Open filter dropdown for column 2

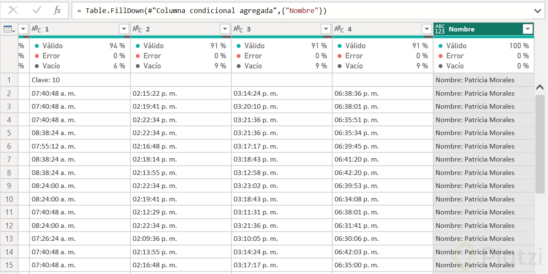pyautogui.click(x=225, y=29)
